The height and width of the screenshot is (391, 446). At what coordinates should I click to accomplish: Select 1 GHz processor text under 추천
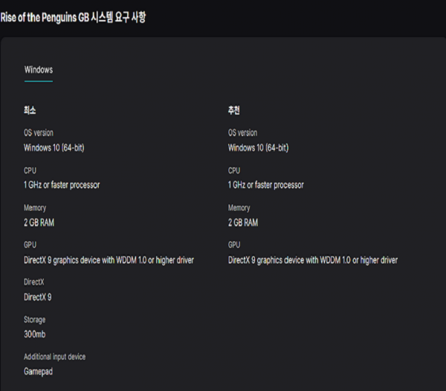265,185
